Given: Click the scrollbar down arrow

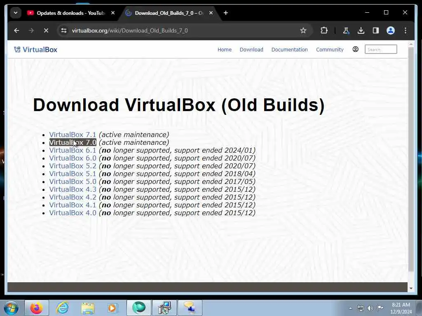Looking at the screenshot, I should click(411, 288).
